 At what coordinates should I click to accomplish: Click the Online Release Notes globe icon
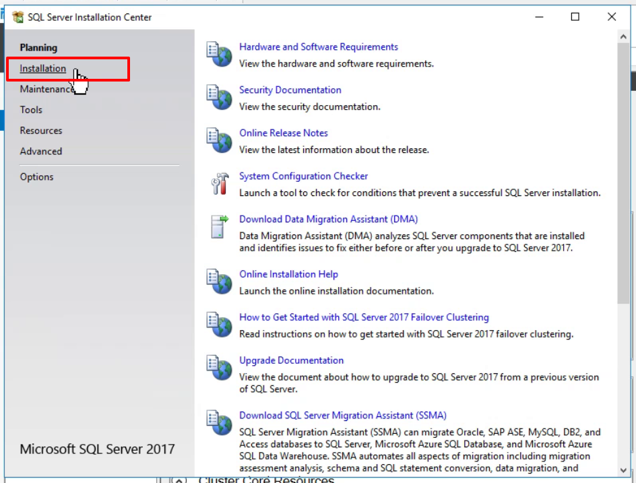[x=219, y=140]
